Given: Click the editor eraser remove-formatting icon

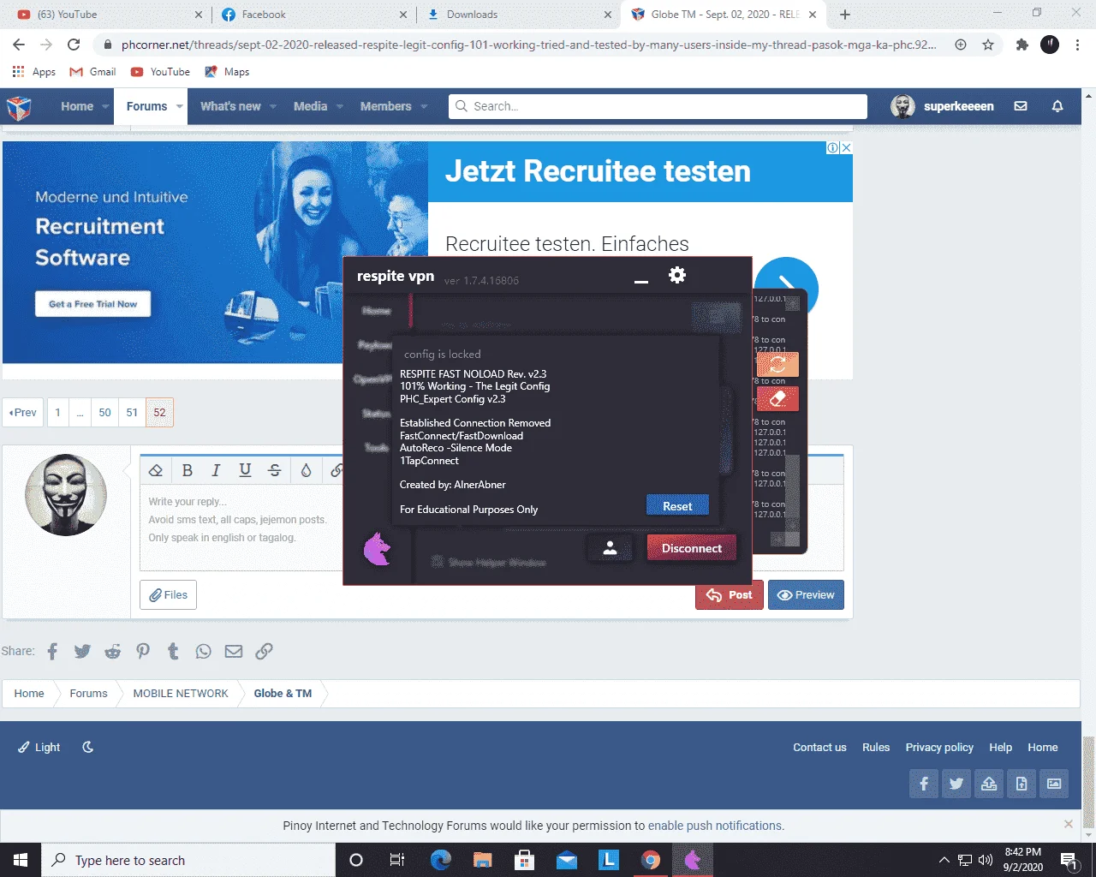Looking at the screenshot, I should [156, 470].
